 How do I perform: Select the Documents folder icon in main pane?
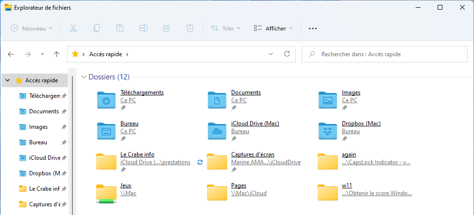[217, 100]
